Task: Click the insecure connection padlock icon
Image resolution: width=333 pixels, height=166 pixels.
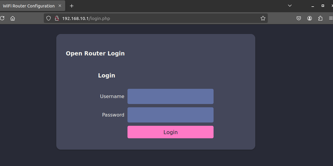Action: pos(57,18)
